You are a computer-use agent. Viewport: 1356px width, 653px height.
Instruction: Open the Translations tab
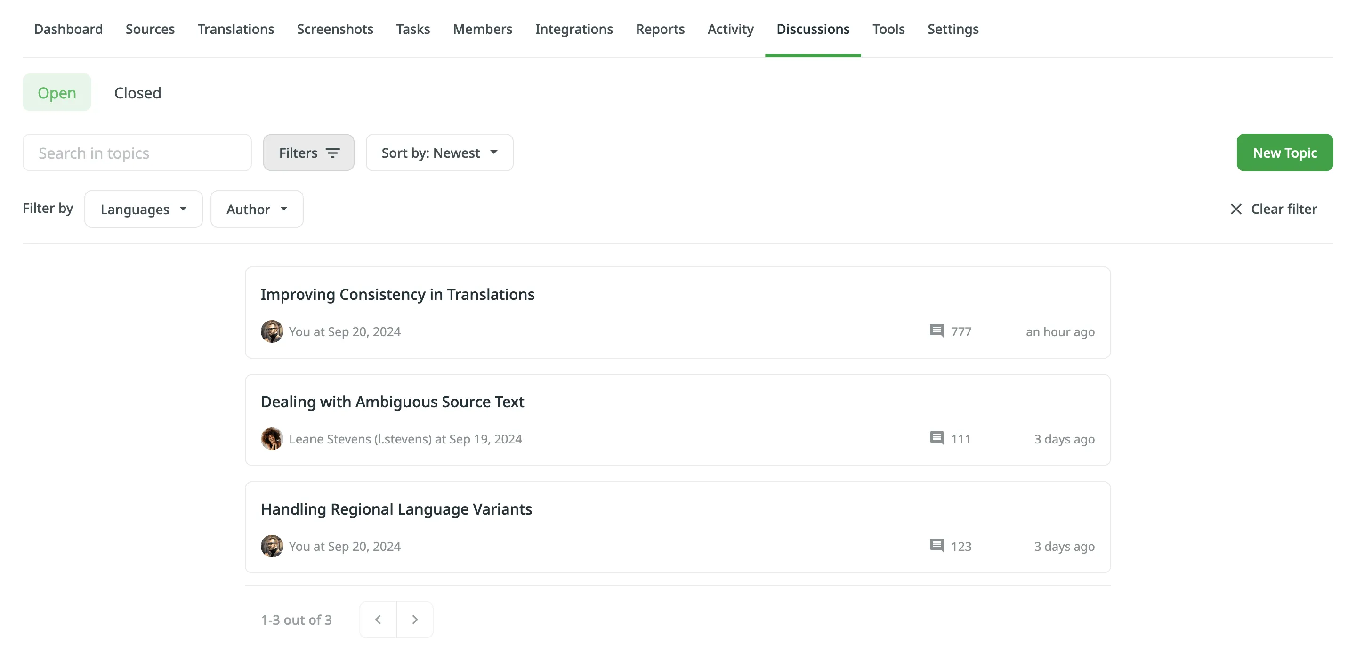pyautogui.click(x=235, y=29)
